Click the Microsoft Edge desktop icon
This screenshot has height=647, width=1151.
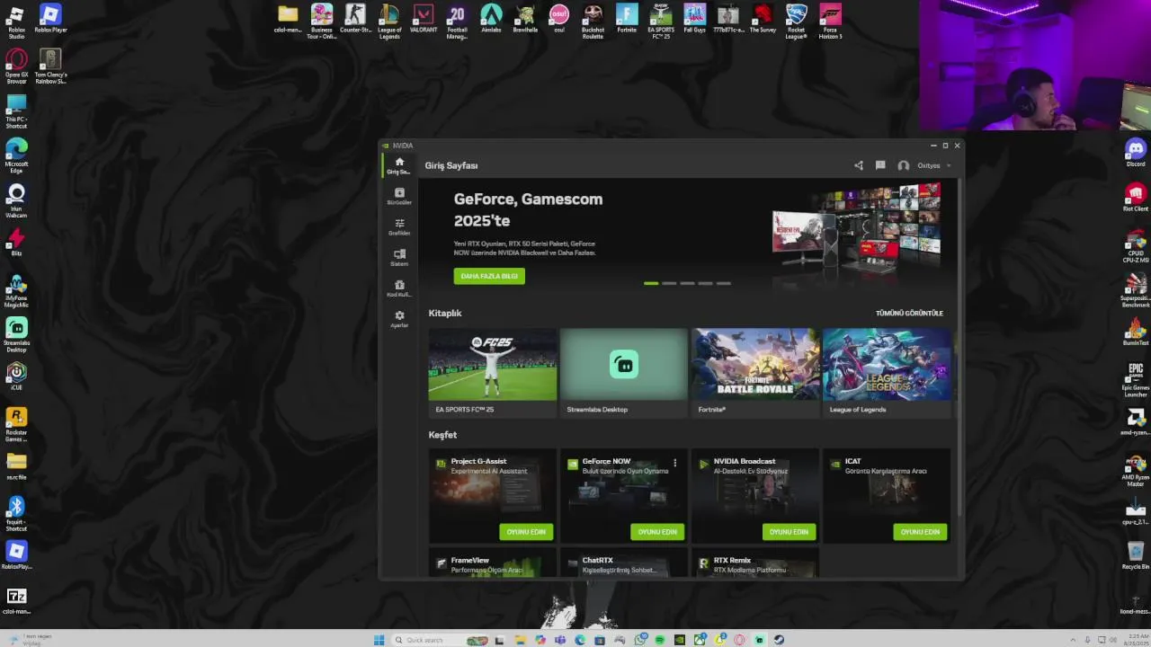pyautogui.click(x=16, y=155)
